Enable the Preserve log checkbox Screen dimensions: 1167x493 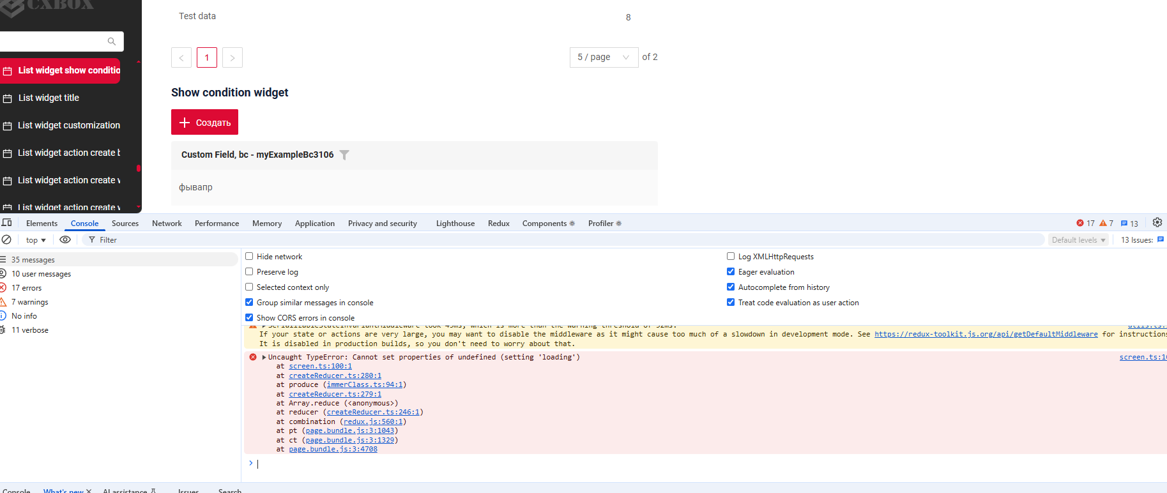pos(249,271)
